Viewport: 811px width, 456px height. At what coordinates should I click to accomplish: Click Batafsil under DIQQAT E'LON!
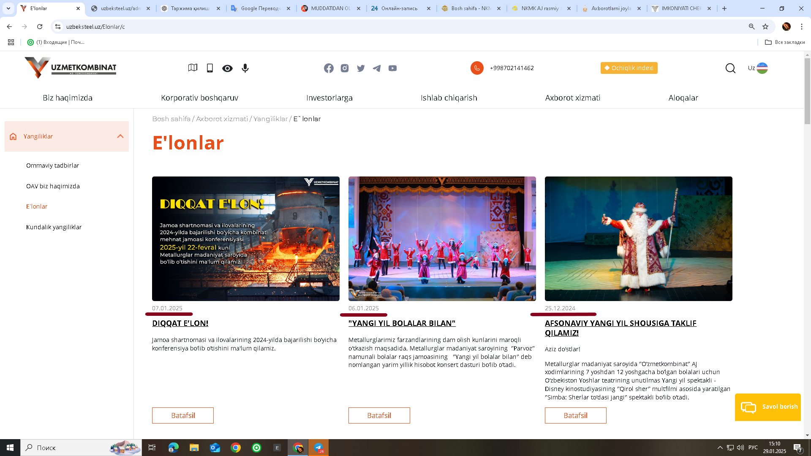(x=182, y=415)
